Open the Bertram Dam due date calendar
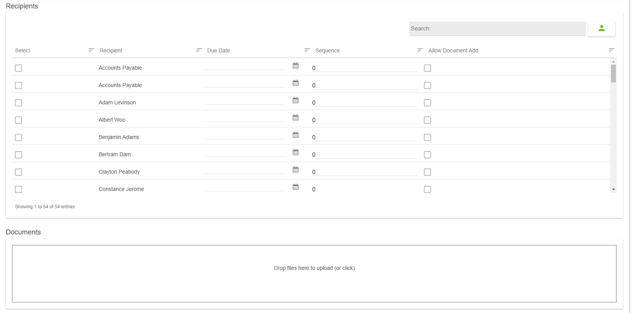This screenshot has height=313, width=631. click(x=296, y=152)
